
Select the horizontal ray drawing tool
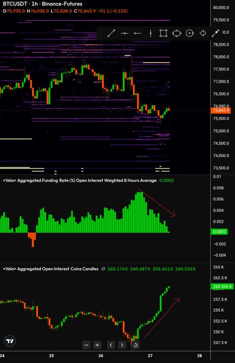[x=137, y=33]
